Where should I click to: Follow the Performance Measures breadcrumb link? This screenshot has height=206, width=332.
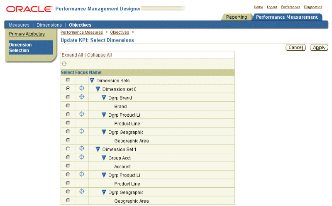(x=82, y=32)
